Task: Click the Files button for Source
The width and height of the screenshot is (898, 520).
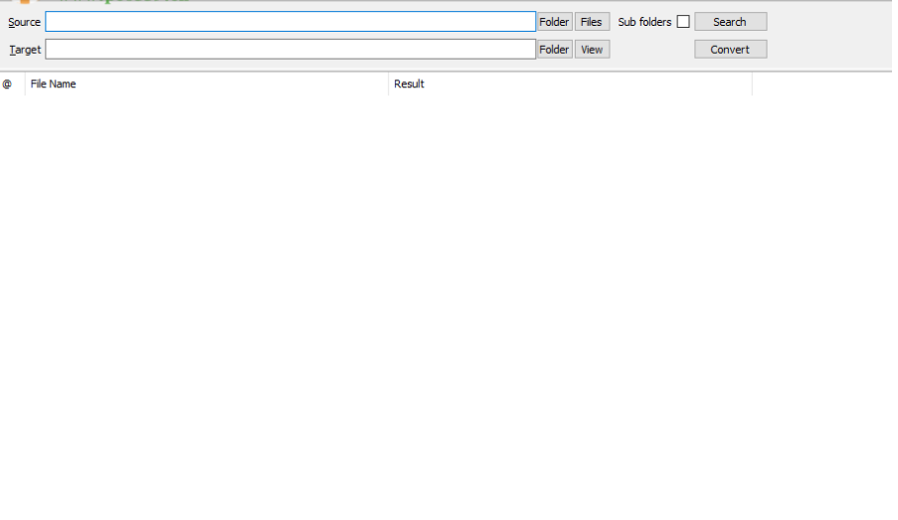Action: click(x=592, y=22)
